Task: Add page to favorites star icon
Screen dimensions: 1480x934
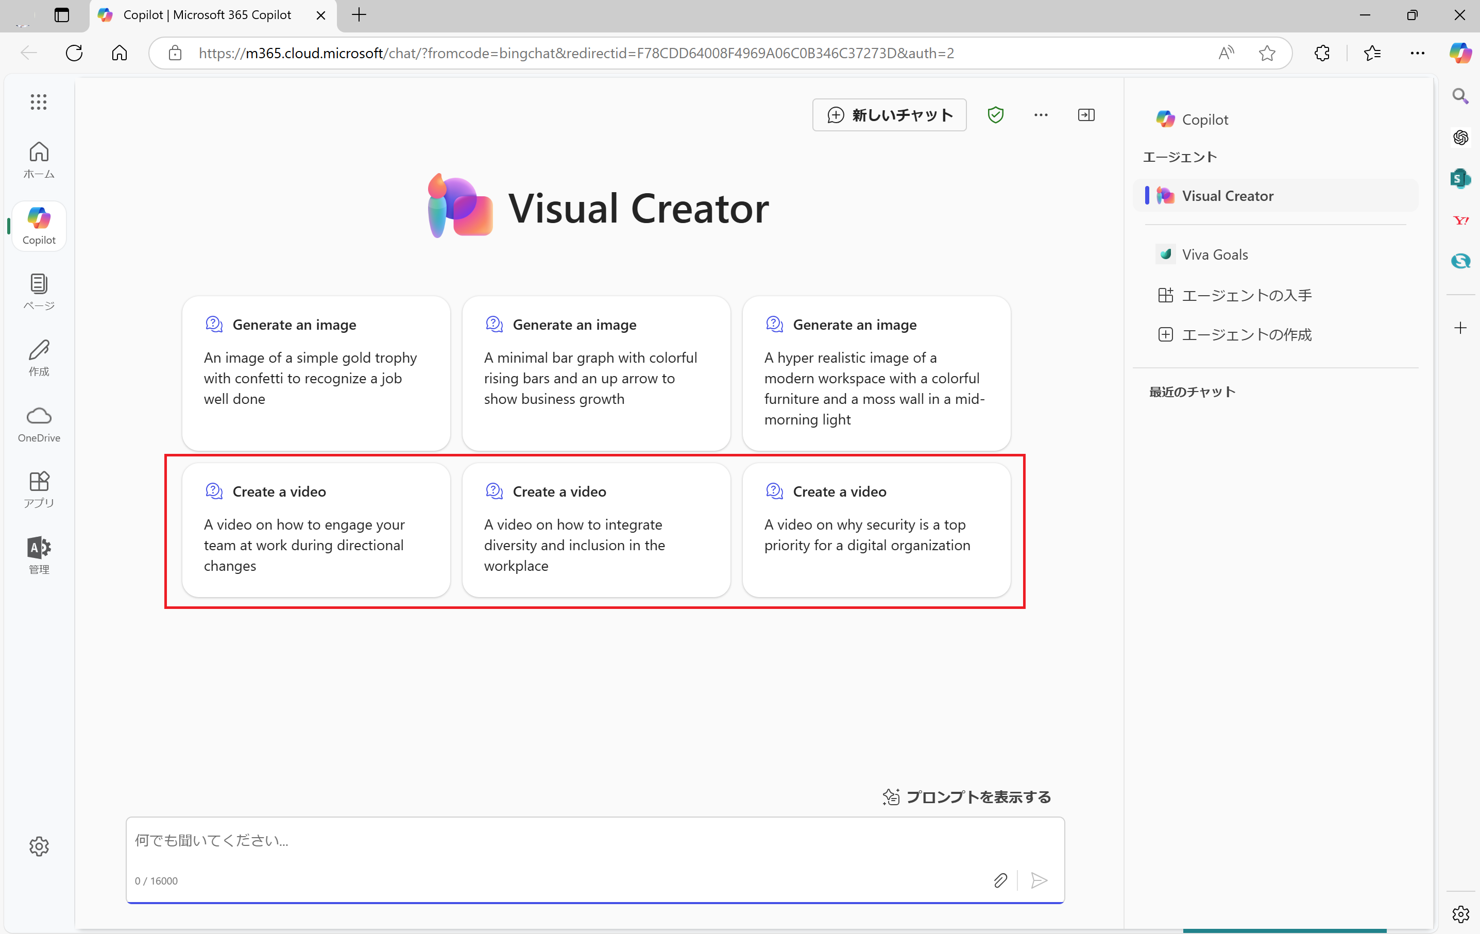Action: 1267,53
